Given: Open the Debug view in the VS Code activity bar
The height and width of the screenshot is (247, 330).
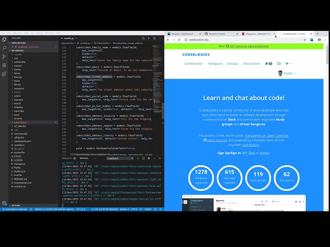Looking at the screenshot, I should pos(4,65).
